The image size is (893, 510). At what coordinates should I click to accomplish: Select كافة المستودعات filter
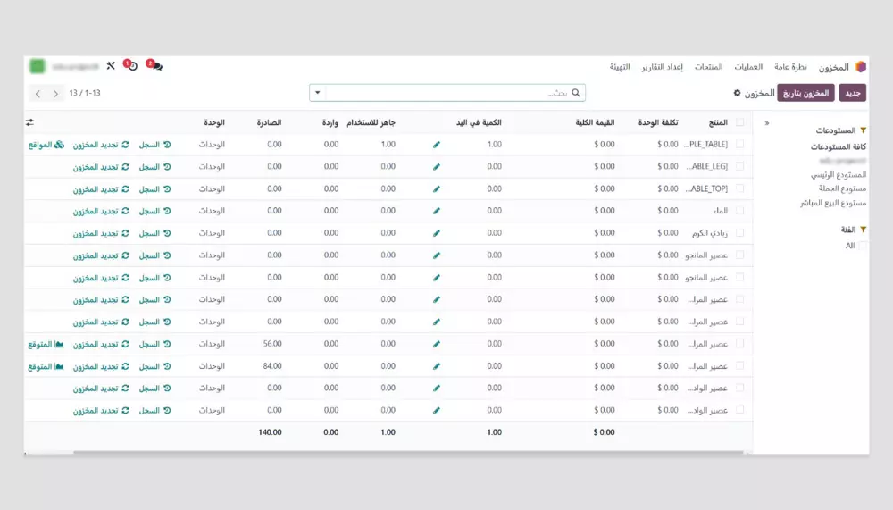(839, 147)
